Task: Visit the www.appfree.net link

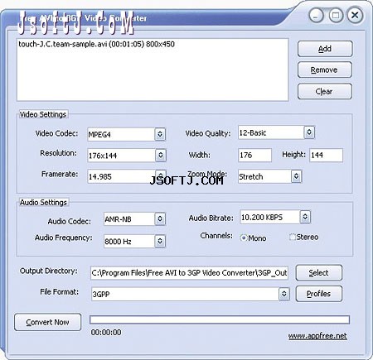Action: click(x=317, y=336)
